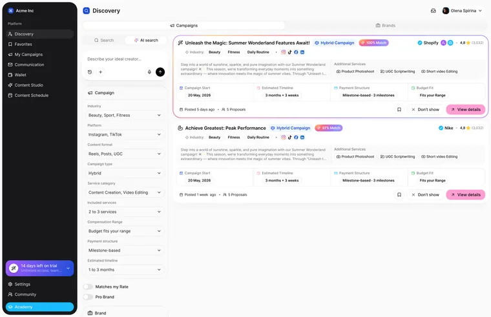Open Estimated timeline dropdown
The width and height of the screenshot is (491, 317).
pos(125,270)
